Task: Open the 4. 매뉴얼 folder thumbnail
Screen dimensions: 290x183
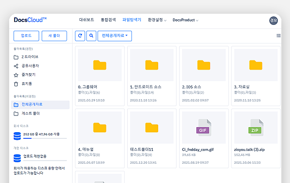Action: [x=100, y=128]
